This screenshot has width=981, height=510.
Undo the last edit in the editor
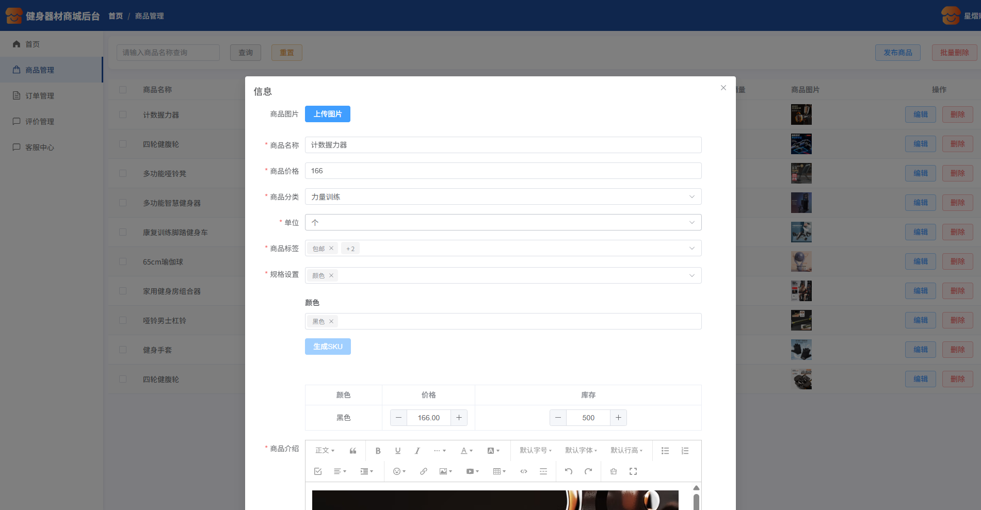pos(568,471)
